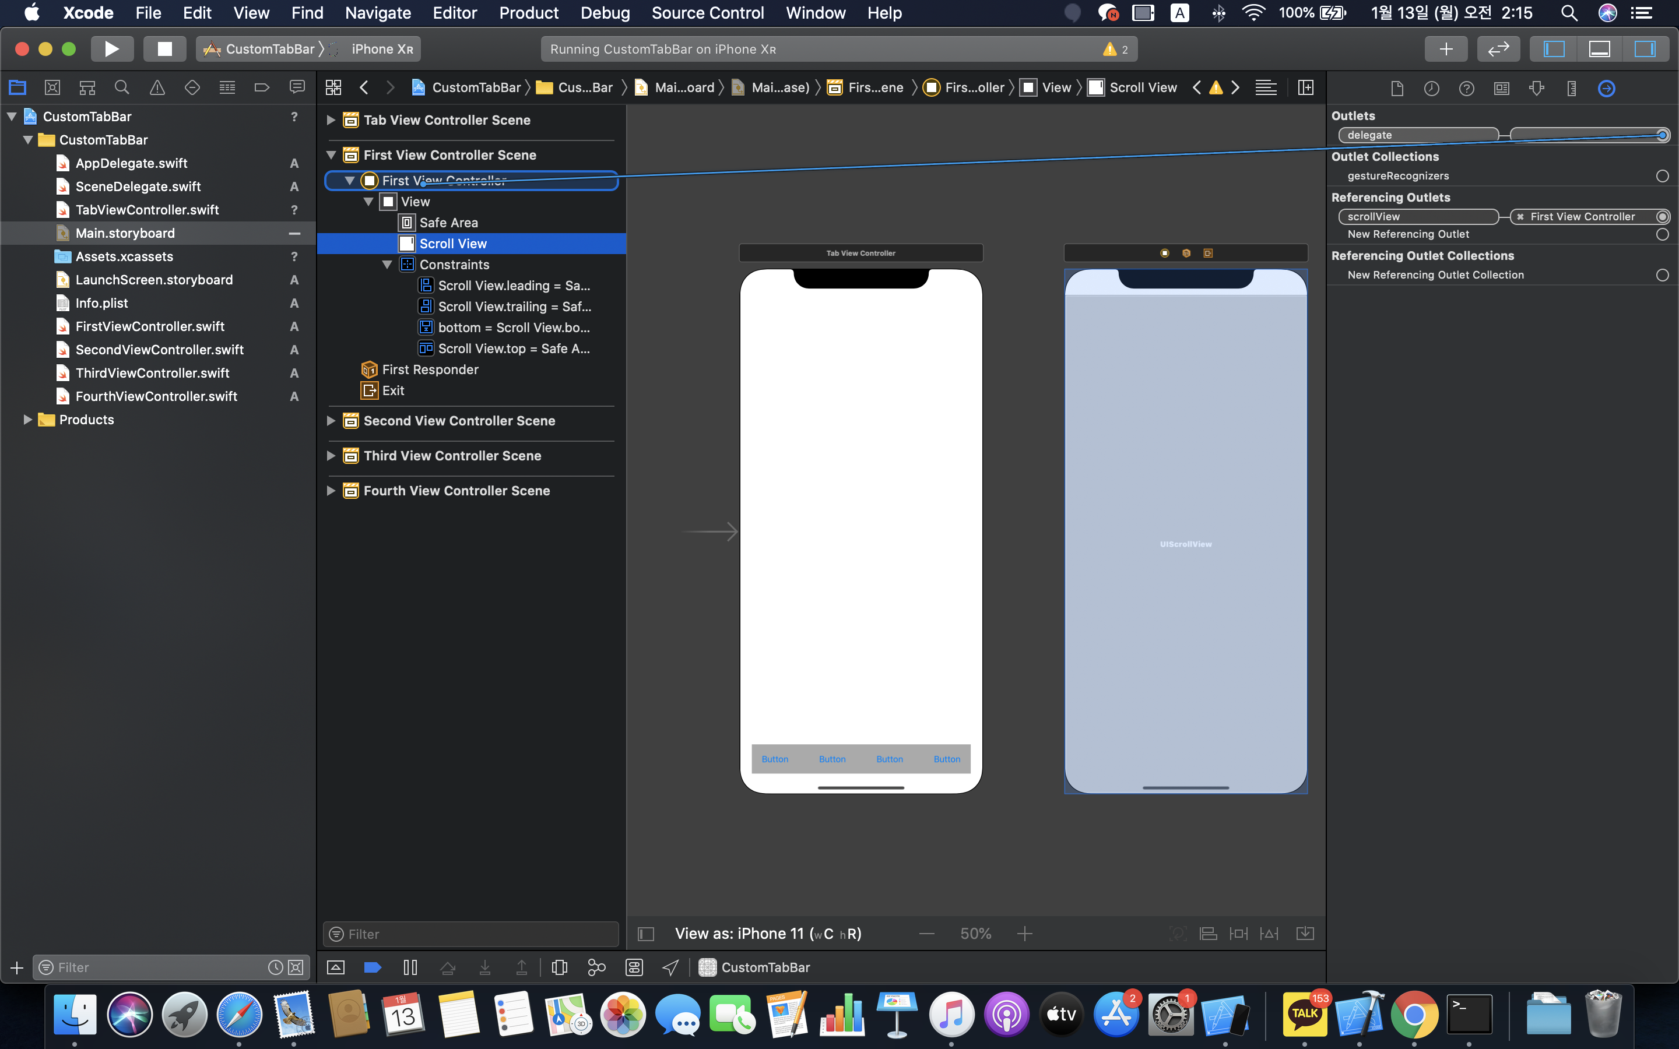Expand the Second View Controller Scene
Image resolution: width=1679 pixels, height=1049 pixels.
coord(331,420)
